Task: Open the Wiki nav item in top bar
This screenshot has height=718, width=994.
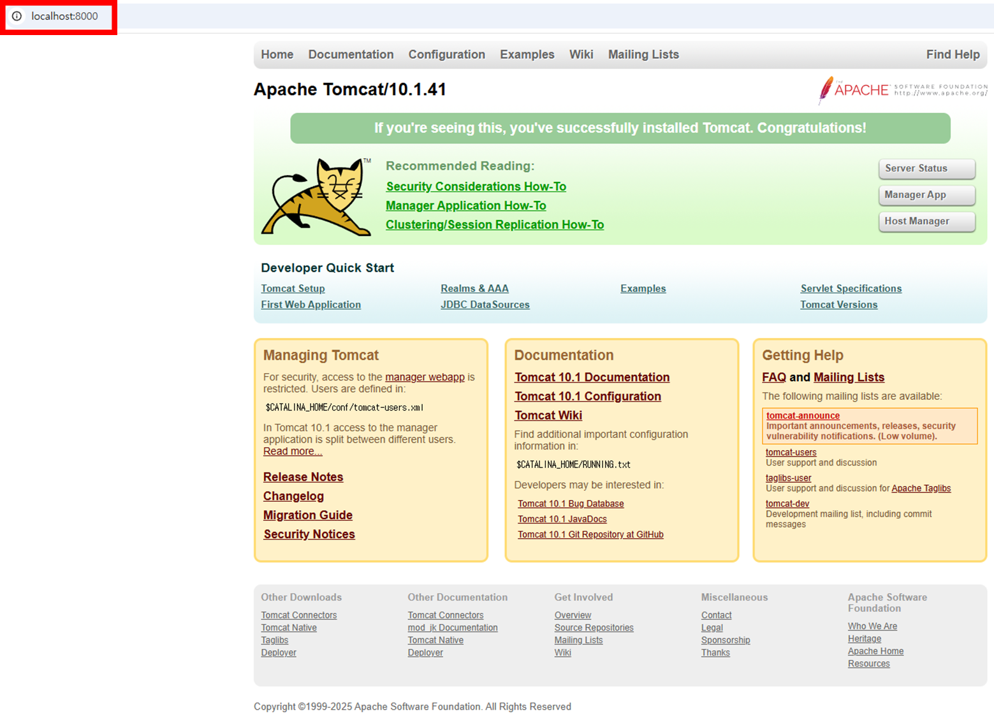Action: click(581, 55)
